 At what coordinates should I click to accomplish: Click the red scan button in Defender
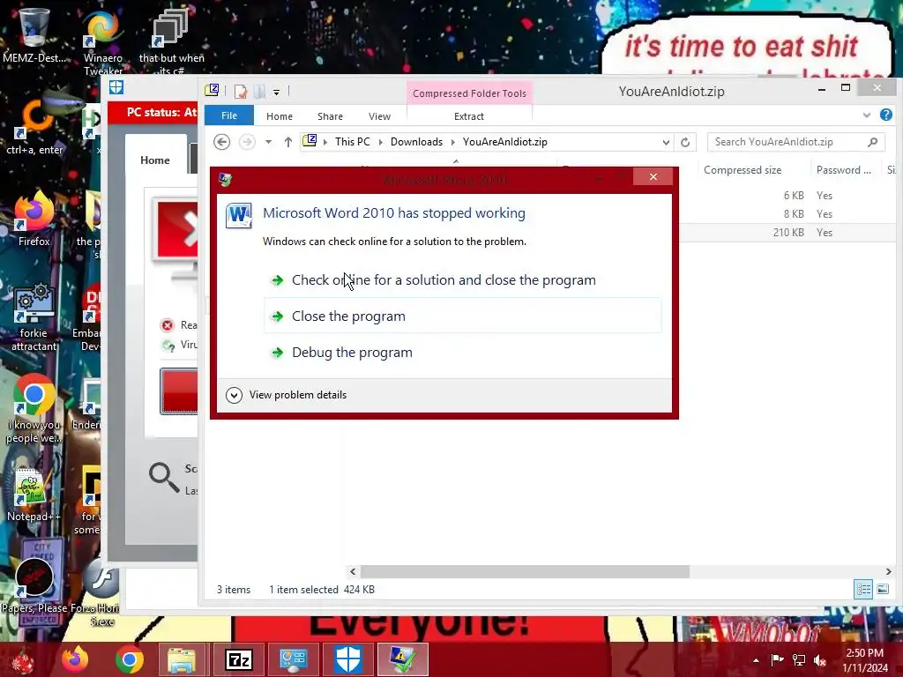coord(179,391)
